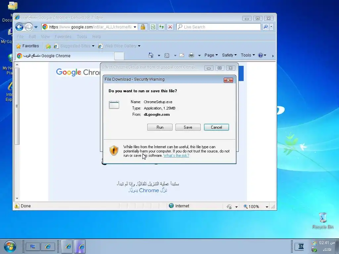The width and height of the screenshot is (339, 254).
Task: Click the blue Help question mark icon
Action: (260, 55)
